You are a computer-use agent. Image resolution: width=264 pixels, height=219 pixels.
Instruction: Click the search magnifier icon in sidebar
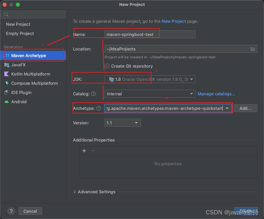coord(6,15)
